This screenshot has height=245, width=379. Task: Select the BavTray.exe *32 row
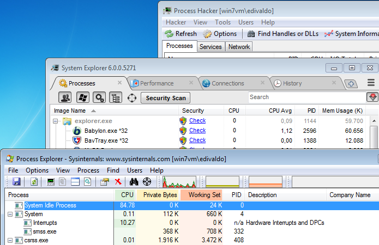pos(209,140)
